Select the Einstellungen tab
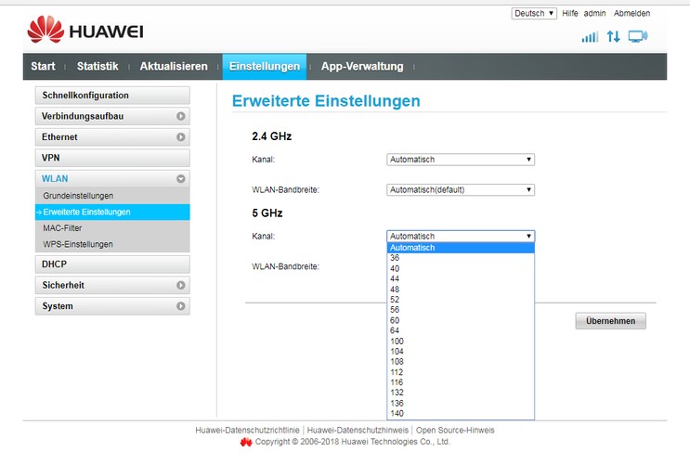 (x=265, y=67)
